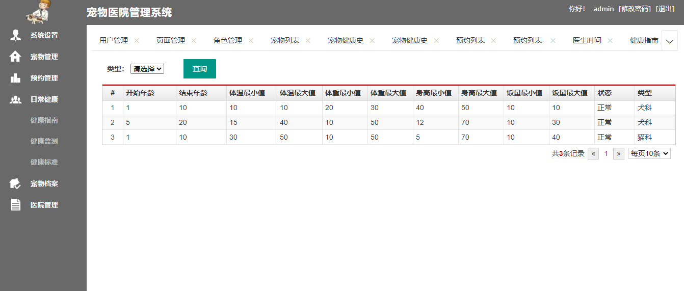Click the bar chart icon beside 预约管理
This screenshot has height=291, width=684.
(x=16, y=78)
